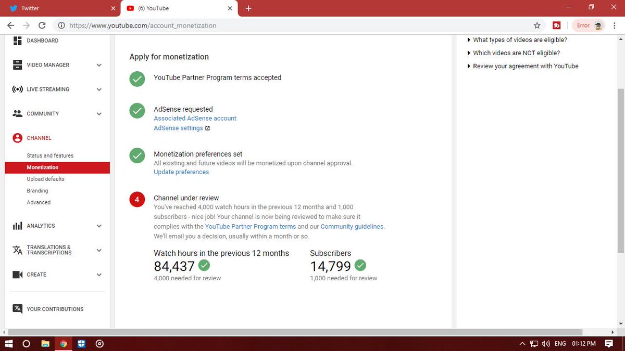Click the Chrome profile Error button
This screenshot has height=351, width=625.
589,25
